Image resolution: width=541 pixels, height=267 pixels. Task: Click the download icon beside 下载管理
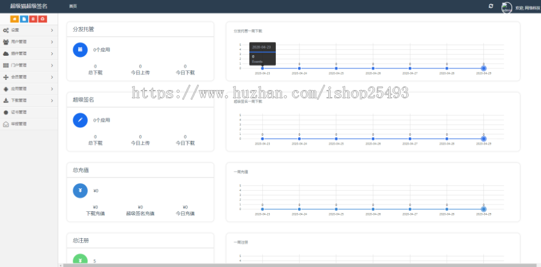[x=6, y=101]
